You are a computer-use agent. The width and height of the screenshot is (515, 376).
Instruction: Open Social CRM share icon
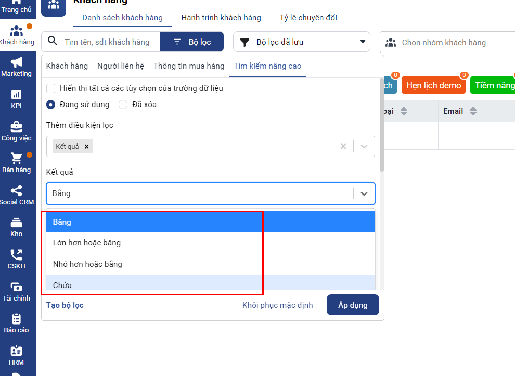coord(16,191)
